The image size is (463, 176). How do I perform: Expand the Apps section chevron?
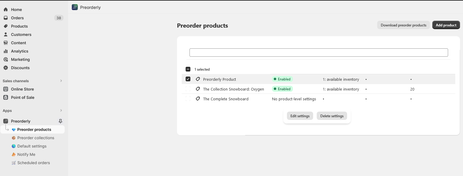[61, 110]
